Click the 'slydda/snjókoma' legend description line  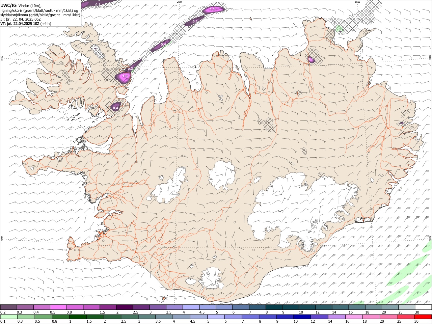click(40, 15)
